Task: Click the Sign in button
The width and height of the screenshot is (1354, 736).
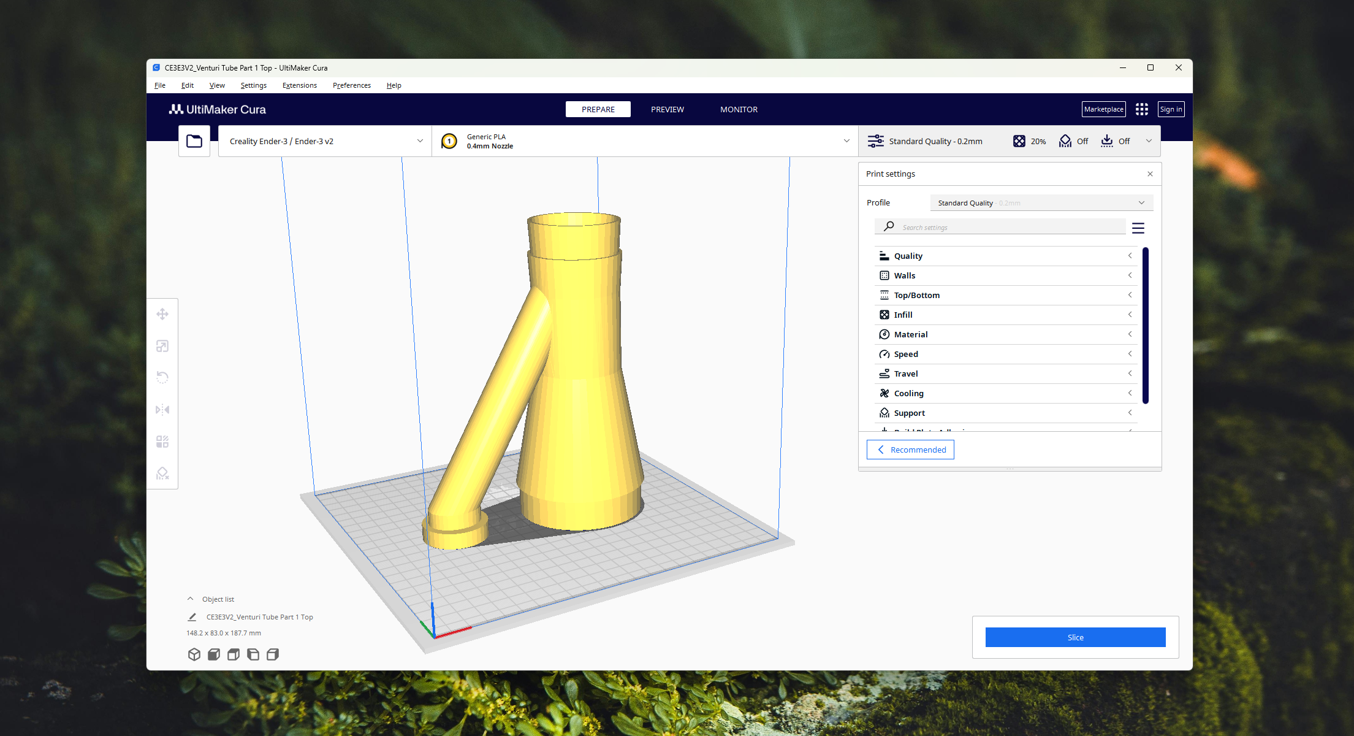Action: pyautogui.click(x=1171, y=109)
